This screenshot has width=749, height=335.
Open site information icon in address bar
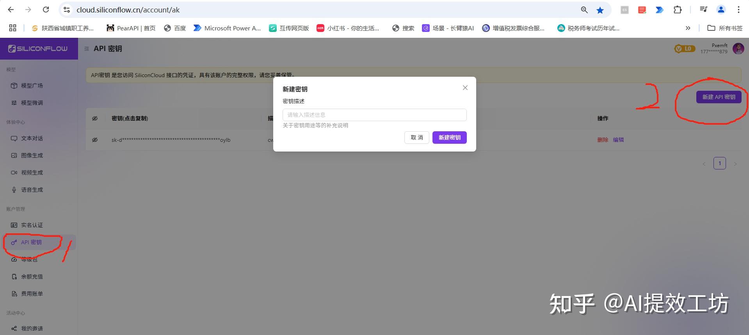tap(67, 10)
